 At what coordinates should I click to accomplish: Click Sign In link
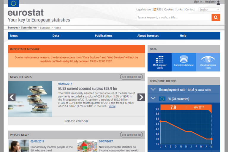(x=198, y=2)
